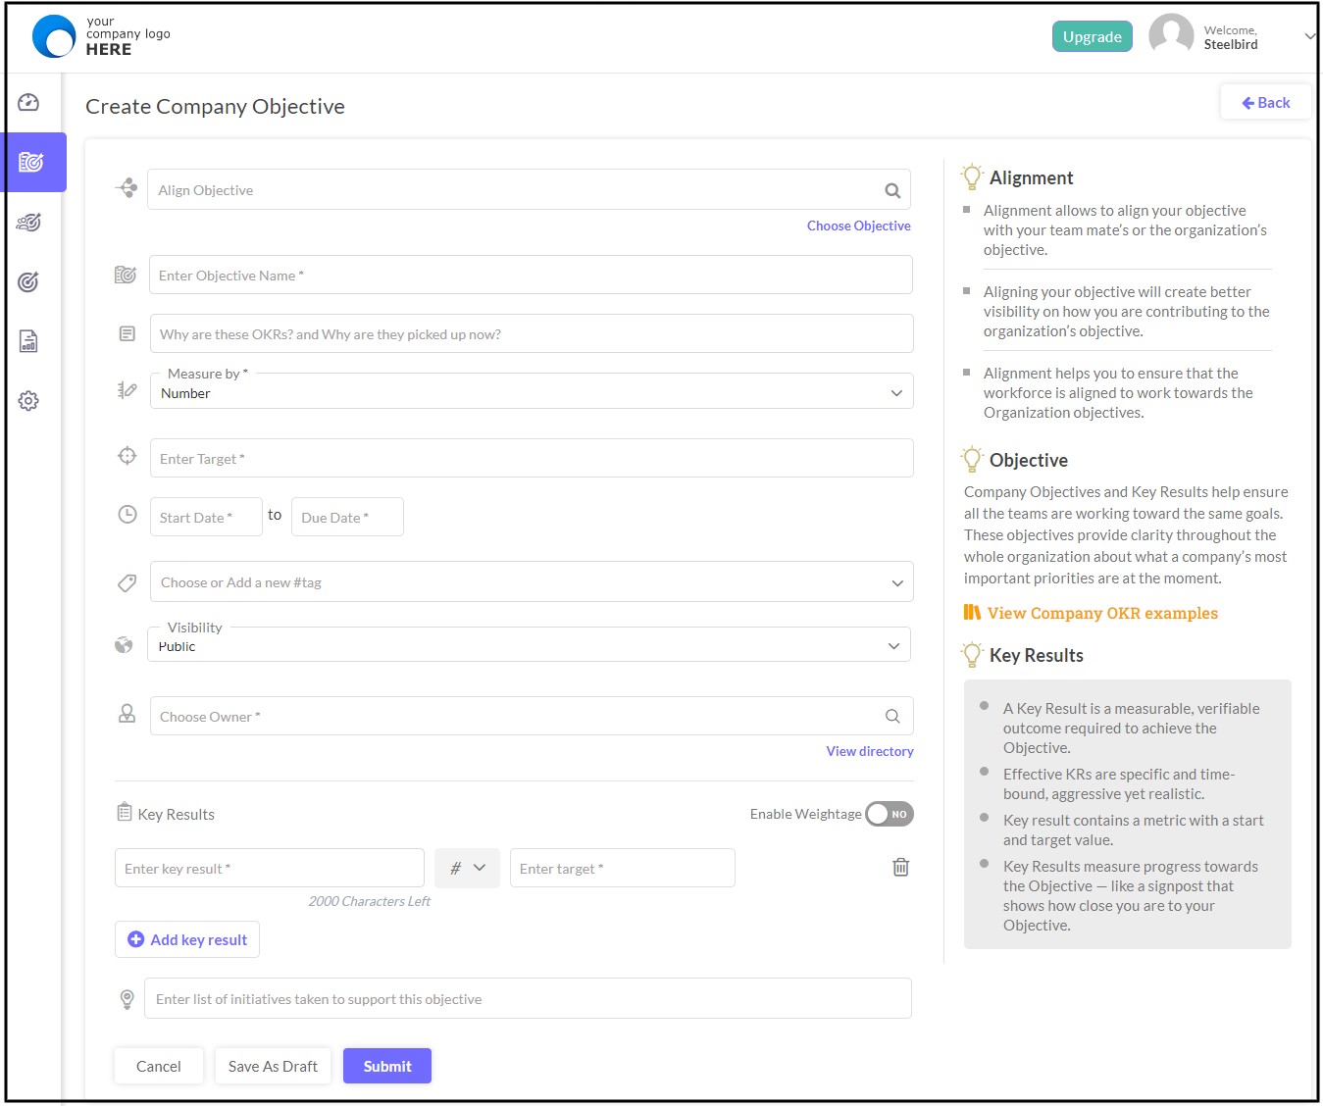Click Choose Objective link
1323x1106 pixels.
tap(858, 226)
